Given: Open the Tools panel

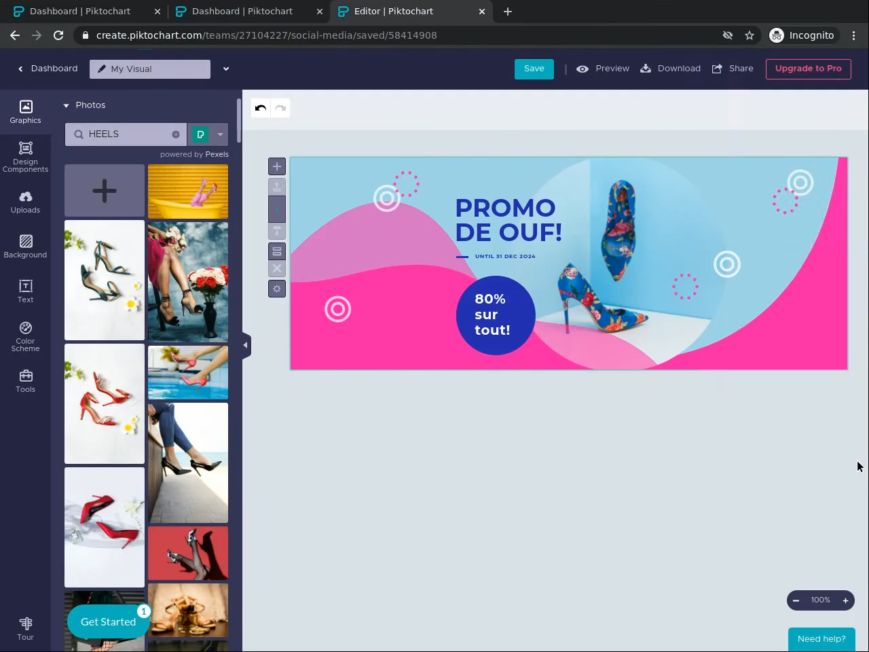Looking at the screenshot, I should click(25, 382).
